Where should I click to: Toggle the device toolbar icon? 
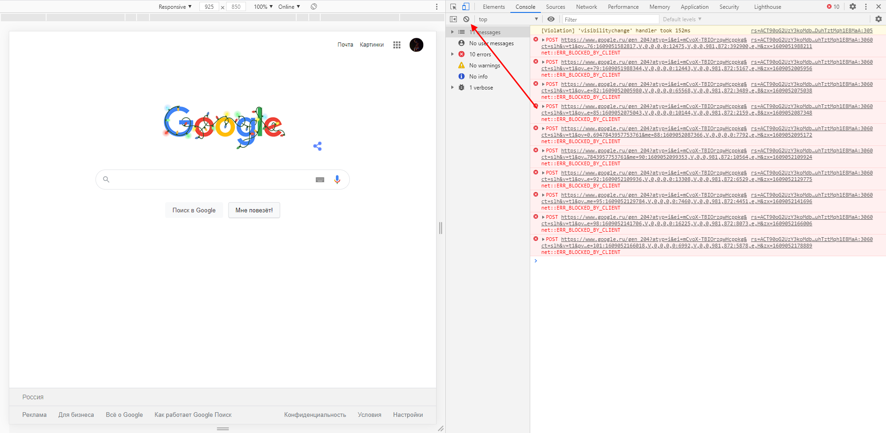coord(466,6)
